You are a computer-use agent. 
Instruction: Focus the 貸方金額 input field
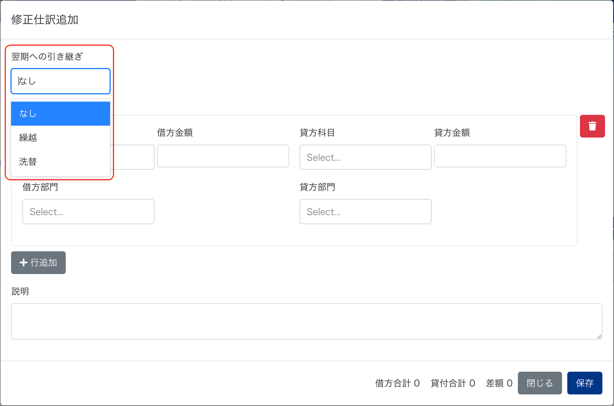click(x=500, y=156)
